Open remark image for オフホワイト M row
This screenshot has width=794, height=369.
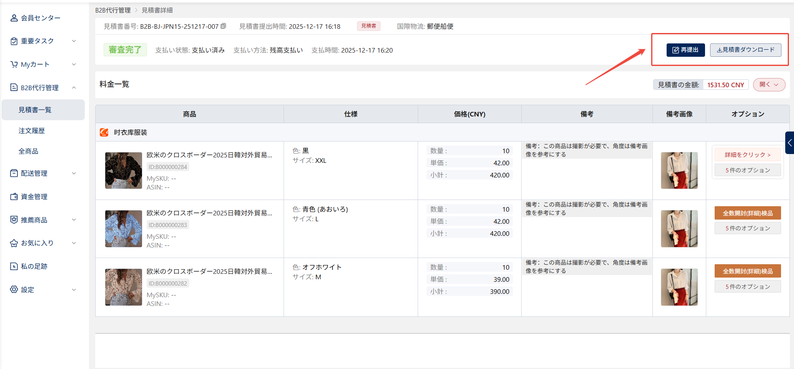679,287
